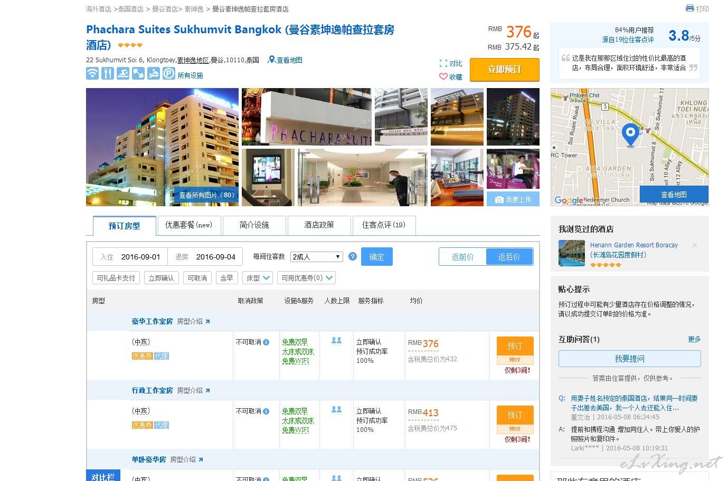Open the 源自19位住客点评 reviews link

(x=628, y=40)
